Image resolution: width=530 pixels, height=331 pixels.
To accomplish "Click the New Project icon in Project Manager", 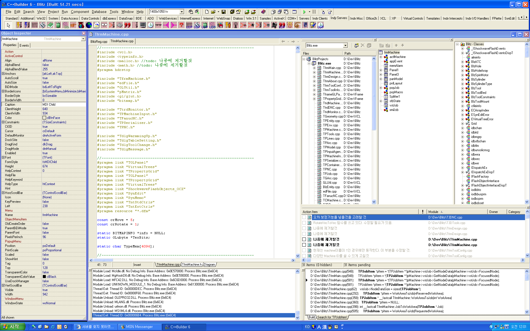I will tap(356, 46).
